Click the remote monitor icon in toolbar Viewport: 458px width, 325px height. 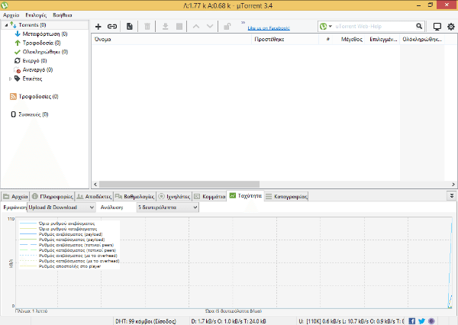click(x=437, y=27)
